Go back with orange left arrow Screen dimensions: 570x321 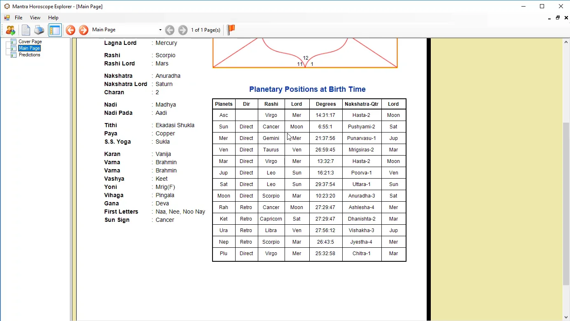click(x=70, y=30)
